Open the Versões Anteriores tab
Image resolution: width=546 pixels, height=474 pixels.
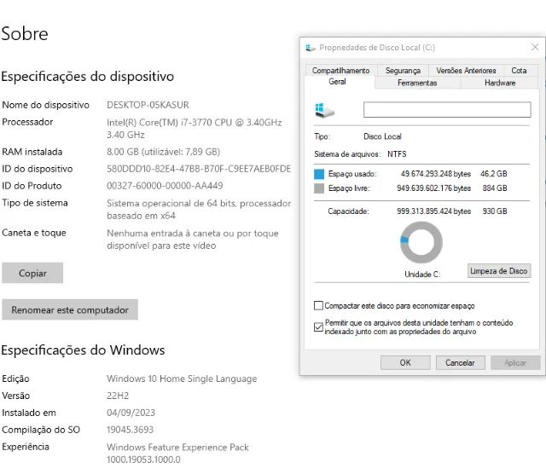coord(466,70)
